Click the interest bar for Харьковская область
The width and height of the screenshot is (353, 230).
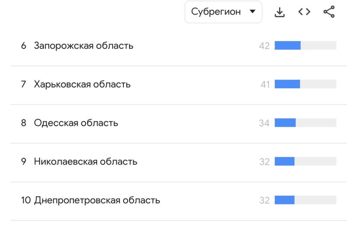click(305, 84)
